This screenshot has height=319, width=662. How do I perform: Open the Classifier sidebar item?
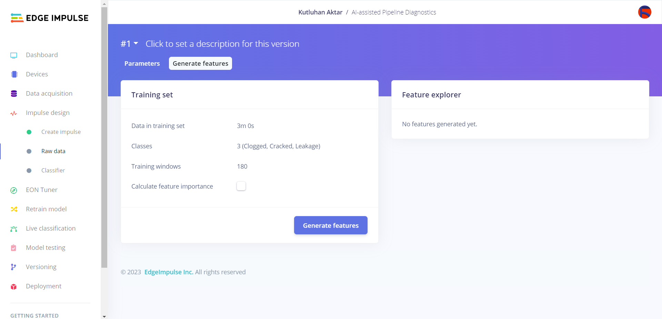coord(53,170)
